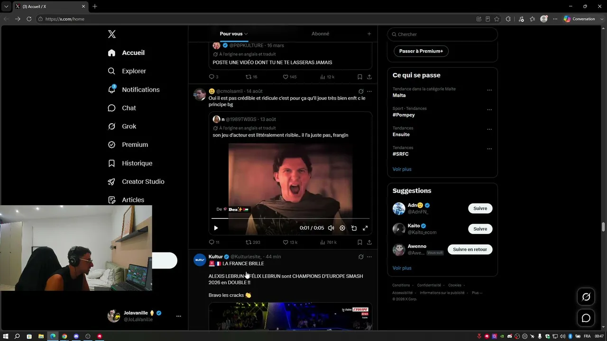Viewport: 607px width, 341px height.
Task: Click the Passer à Premium+ button
Action: point(421,51)
